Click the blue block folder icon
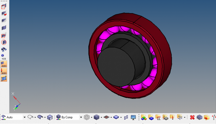This screenshot has width=216, height=124. point(151,118)
